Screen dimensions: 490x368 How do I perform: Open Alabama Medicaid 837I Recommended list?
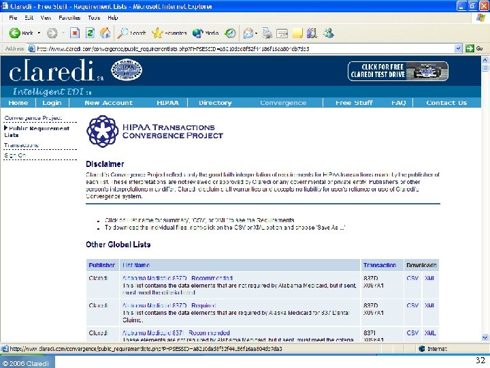click(x=176, y=333)
